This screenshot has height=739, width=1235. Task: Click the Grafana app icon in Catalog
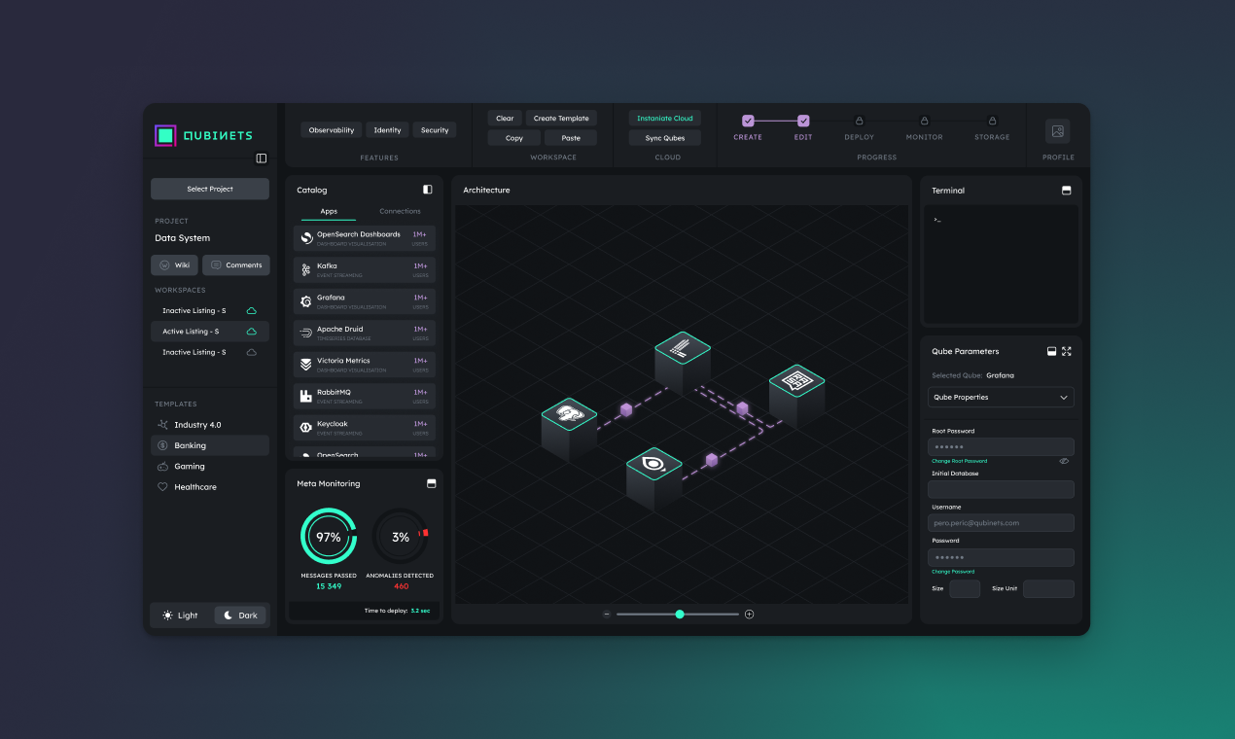pyautogui.click(x=306, y=300)
